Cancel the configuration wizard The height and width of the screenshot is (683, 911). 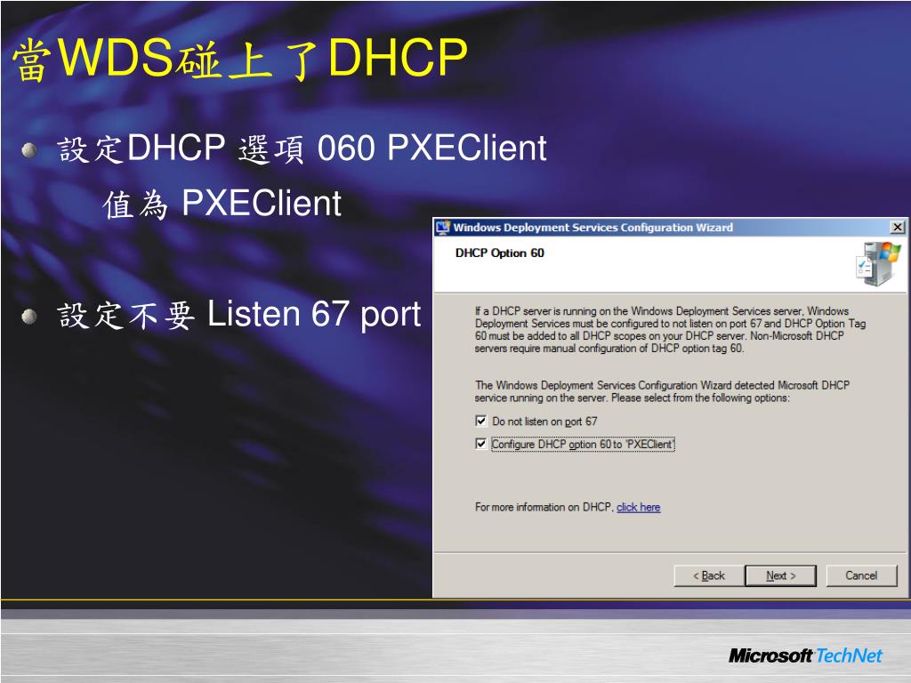pyautogui.click(x=861, y=575)
